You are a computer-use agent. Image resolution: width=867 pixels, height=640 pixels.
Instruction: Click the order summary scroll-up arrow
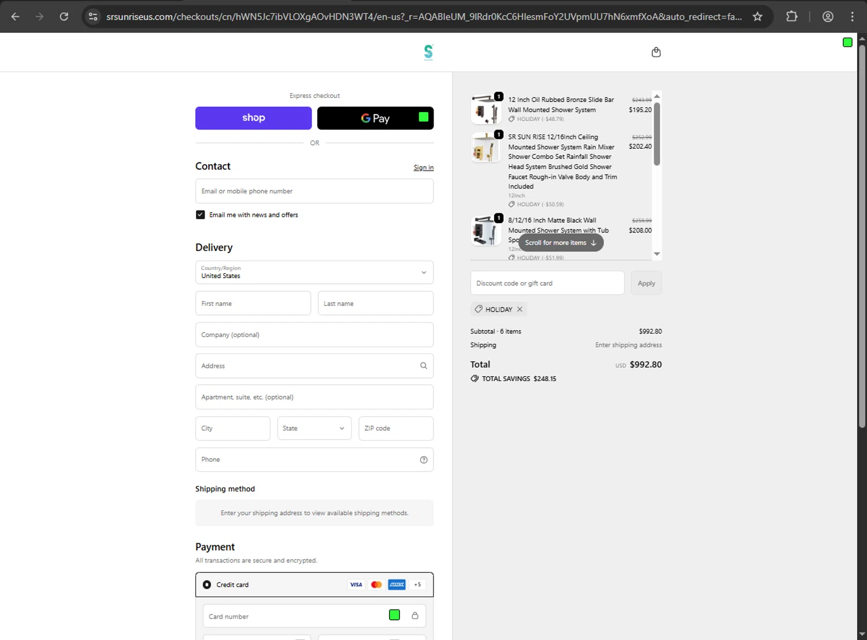(657, 96)
